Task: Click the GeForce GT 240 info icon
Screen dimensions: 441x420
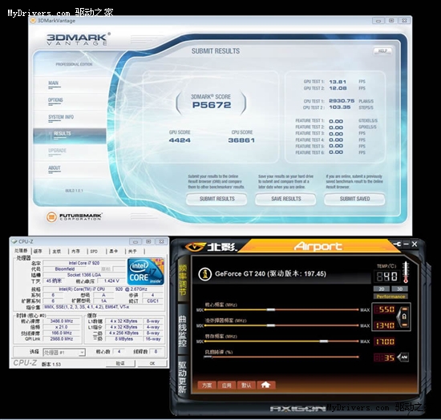Action: pyautogui.click(x=205, y=274)
